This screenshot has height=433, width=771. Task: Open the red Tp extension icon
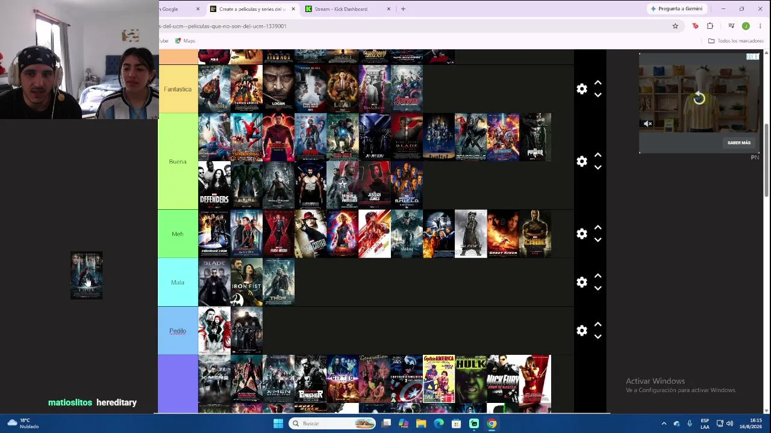tap(695, 26)
